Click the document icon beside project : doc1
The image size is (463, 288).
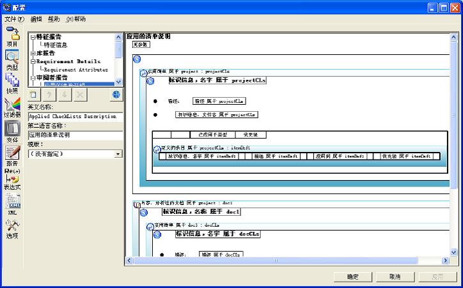(x=137, y=204)
